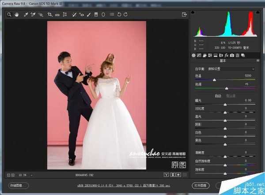Click the 存储图像 button
Viewport: 265px width, 195px height.
click(x=15, y=186)
